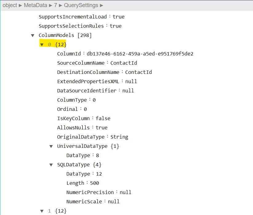Select the ColumnType key
The image size is (253, 215).
pyautogui.click(x=72, y=100)
